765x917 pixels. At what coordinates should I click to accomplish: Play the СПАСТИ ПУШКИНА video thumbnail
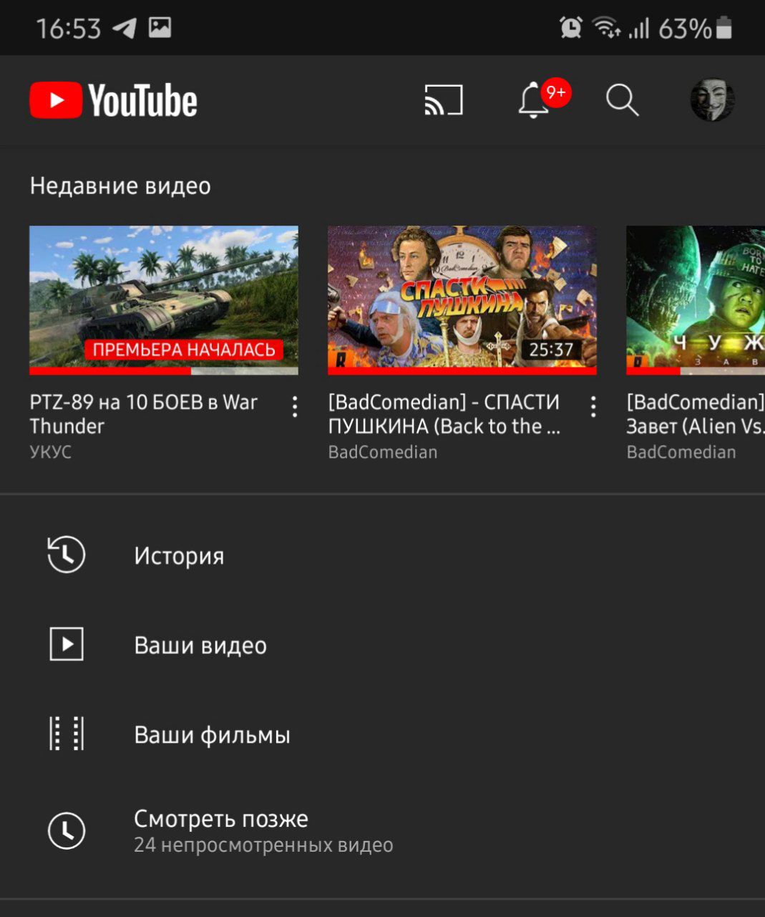[462, 300]
